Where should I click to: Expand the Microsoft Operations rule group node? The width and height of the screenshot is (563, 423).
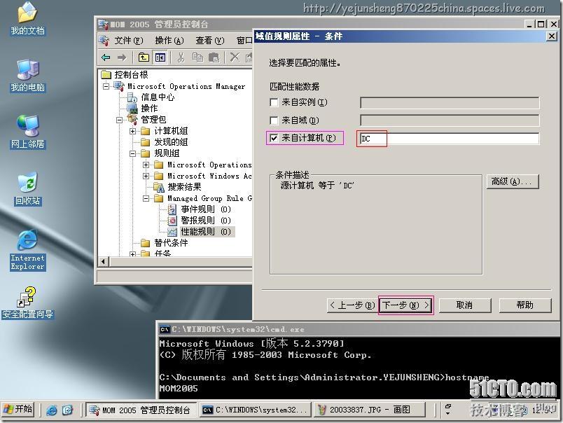click(146, 165)
